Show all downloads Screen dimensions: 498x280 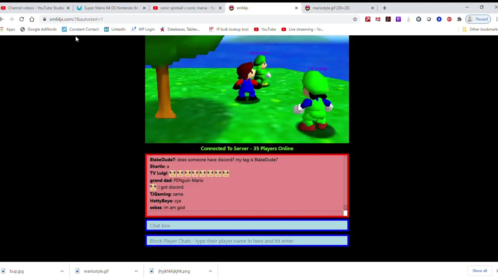[480, 271]
